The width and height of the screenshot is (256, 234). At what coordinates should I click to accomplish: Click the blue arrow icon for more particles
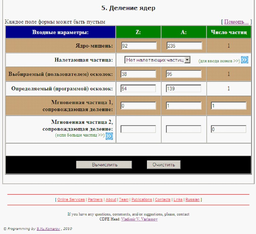(109, 136)
